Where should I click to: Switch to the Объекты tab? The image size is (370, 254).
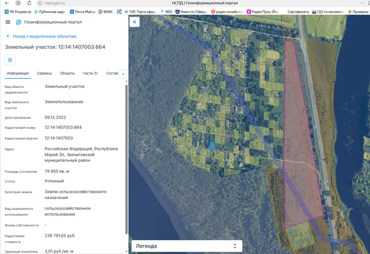pyautogui.click(x=67, y=73)
